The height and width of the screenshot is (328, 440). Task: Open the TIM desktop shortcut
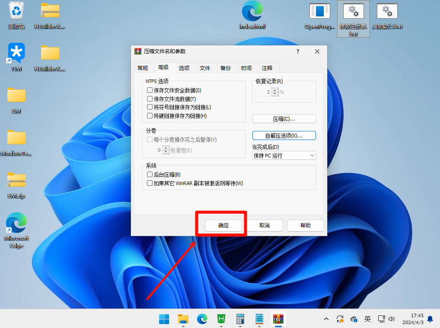[x=16, y=58]
